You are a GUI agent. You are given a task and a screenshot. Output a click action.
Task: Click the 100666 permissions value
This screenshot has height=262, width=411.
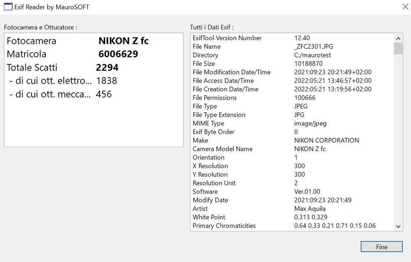pos(305,98)
